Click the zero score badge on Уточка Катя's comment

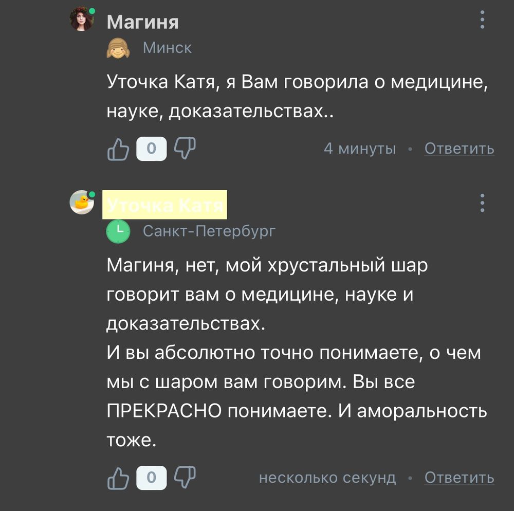(152, 478)
